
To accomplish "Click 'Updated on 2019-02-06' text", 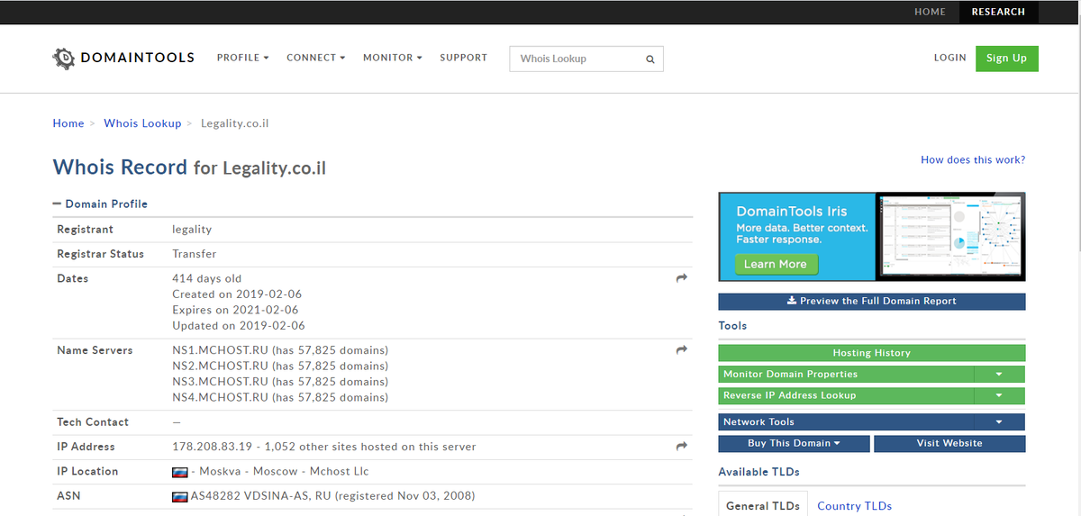I will coord(239,326).
